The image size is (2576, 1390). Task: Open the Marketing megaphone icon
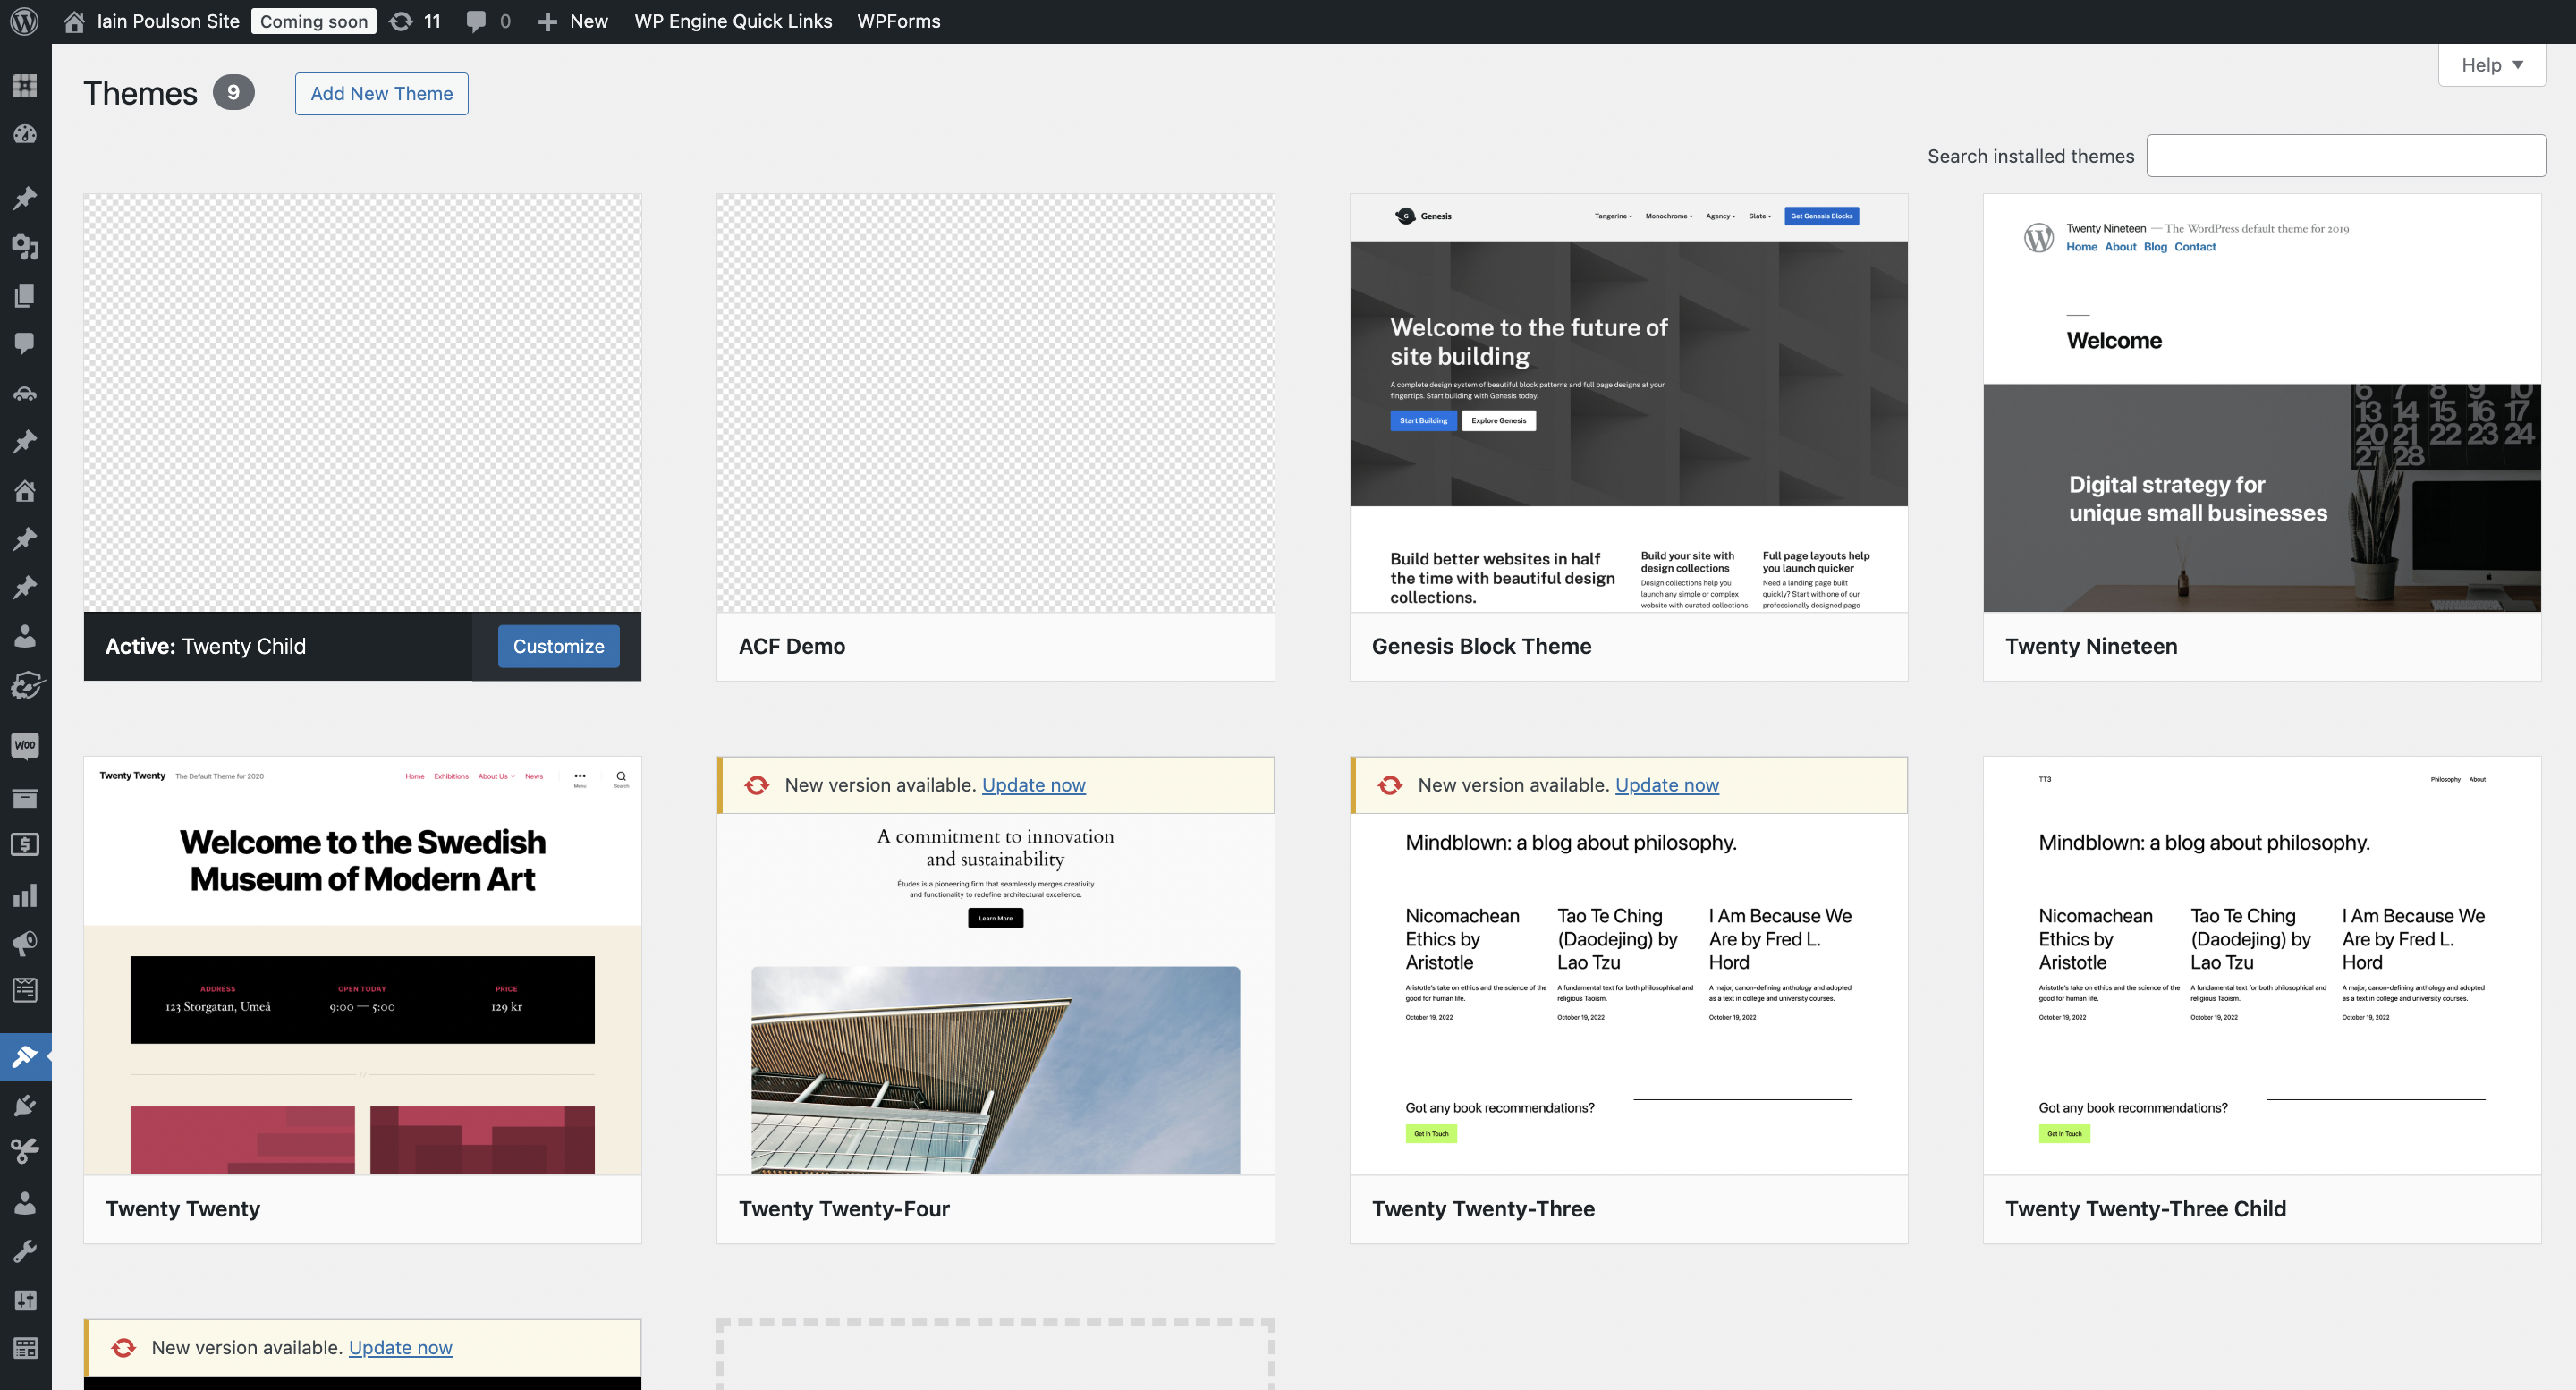(x=25, y=943)
